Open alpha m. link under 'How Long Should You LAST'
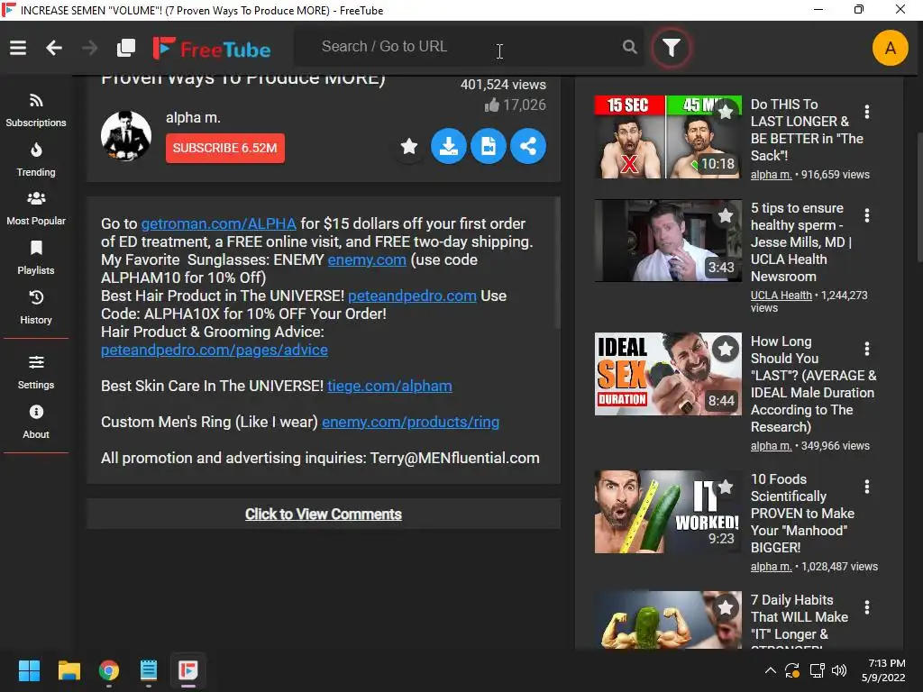 point(772,446)
